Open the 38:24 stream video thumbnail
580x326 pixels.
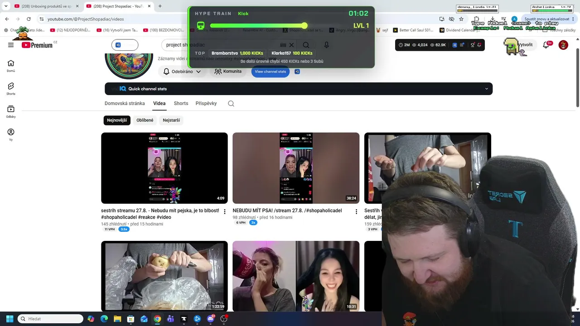[296, 168]
